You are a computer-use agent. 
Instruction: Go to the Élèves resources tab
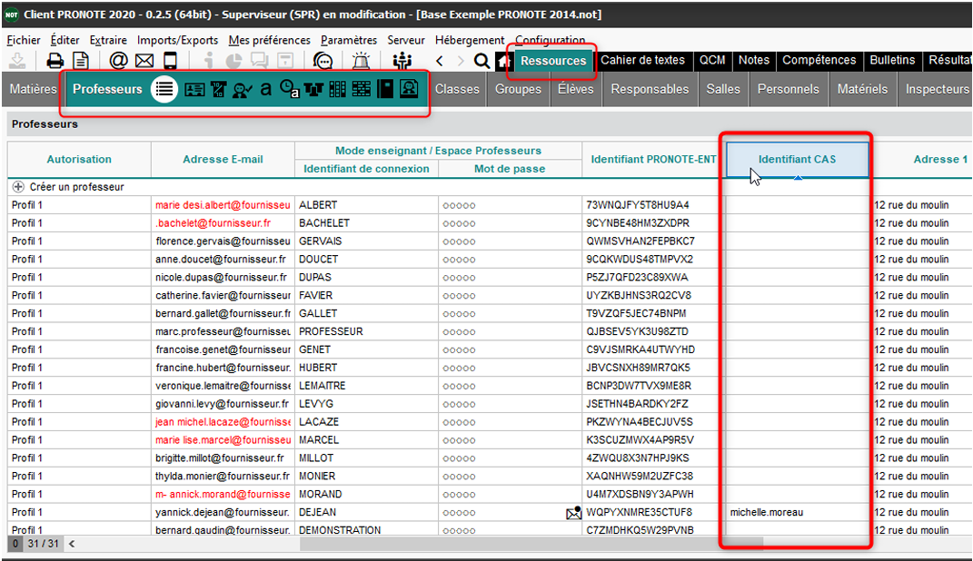coord(575,89)
